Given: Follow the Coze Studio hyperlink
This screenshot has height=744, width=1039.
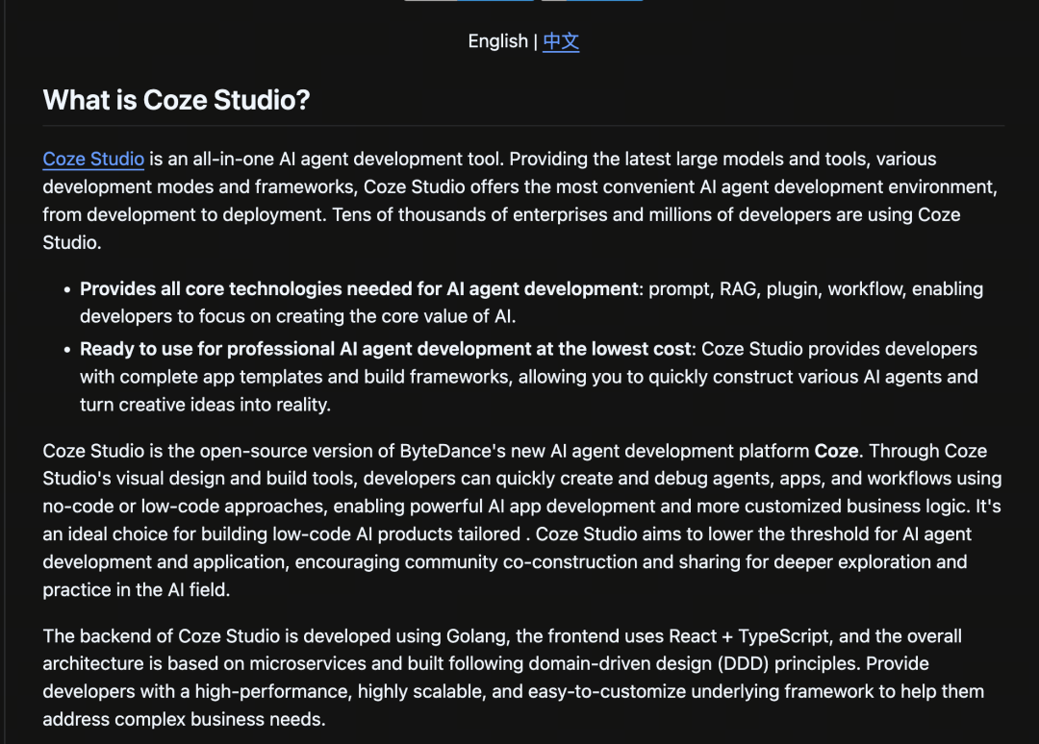Looking at the screenshot, I should click(93, 159).
